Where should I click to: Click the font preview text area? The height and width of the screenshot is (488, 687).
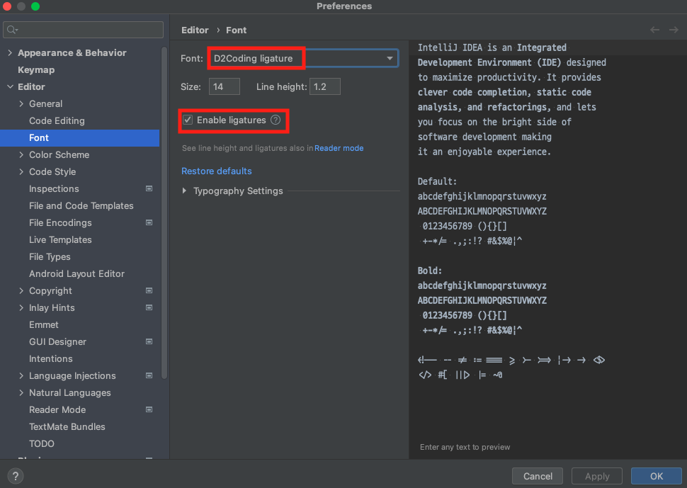[547, 250]
